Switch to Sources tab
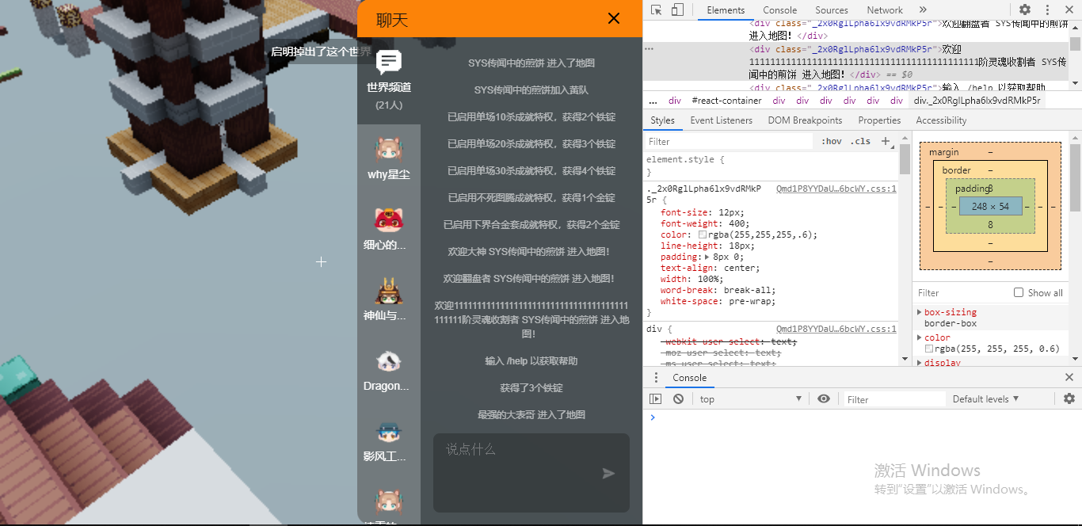 [x=832, y=10]
